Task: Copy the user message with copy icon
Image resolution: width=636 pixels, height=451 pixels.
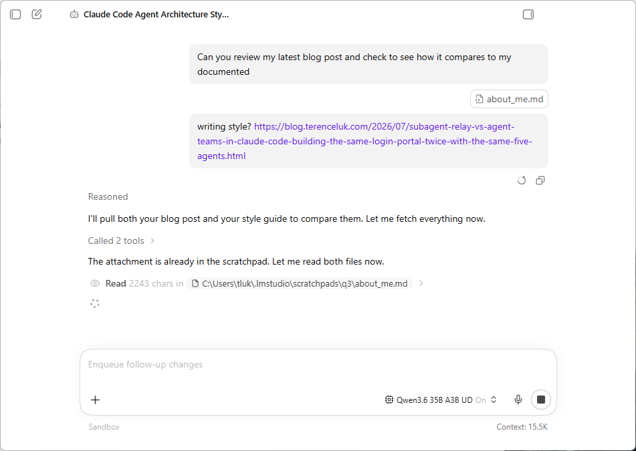Action: point(540,180)
